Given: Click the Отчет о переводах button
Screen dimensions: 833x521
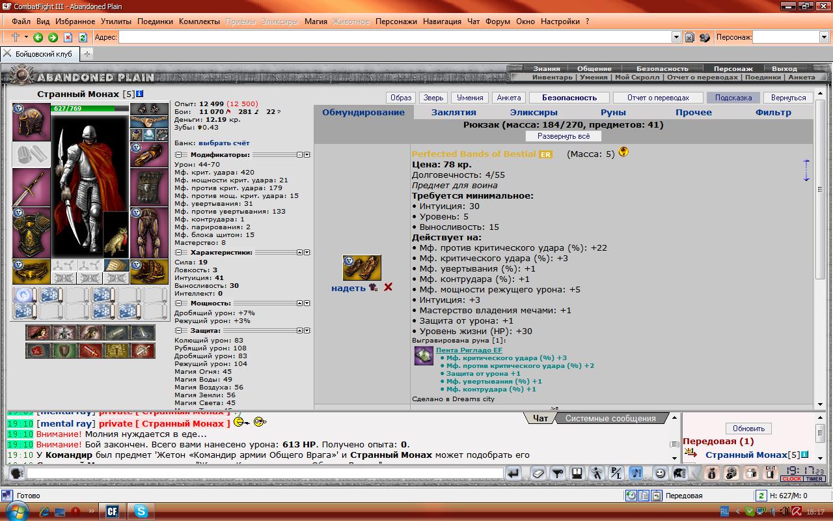Looking at the screenshot, I should pos(657,98).
